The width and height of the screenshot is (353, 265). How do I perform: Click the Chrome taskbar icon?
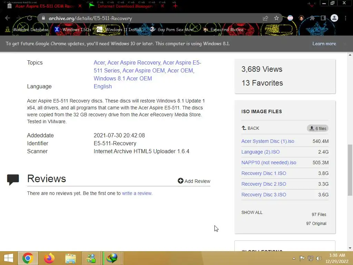click(x=28, y=258)
